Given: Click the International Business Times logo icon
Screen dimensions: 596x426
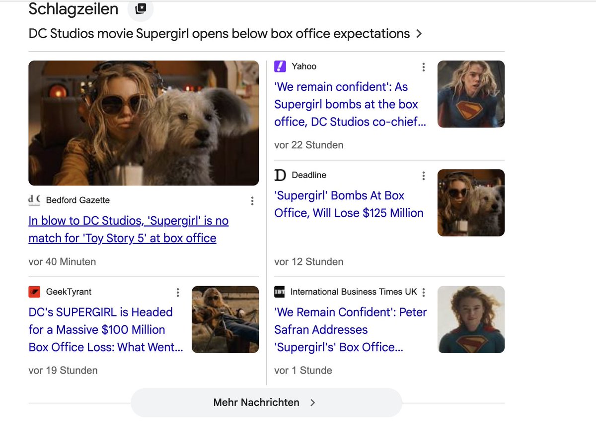Looking at the screenshot, I should (x=280, y=292).
